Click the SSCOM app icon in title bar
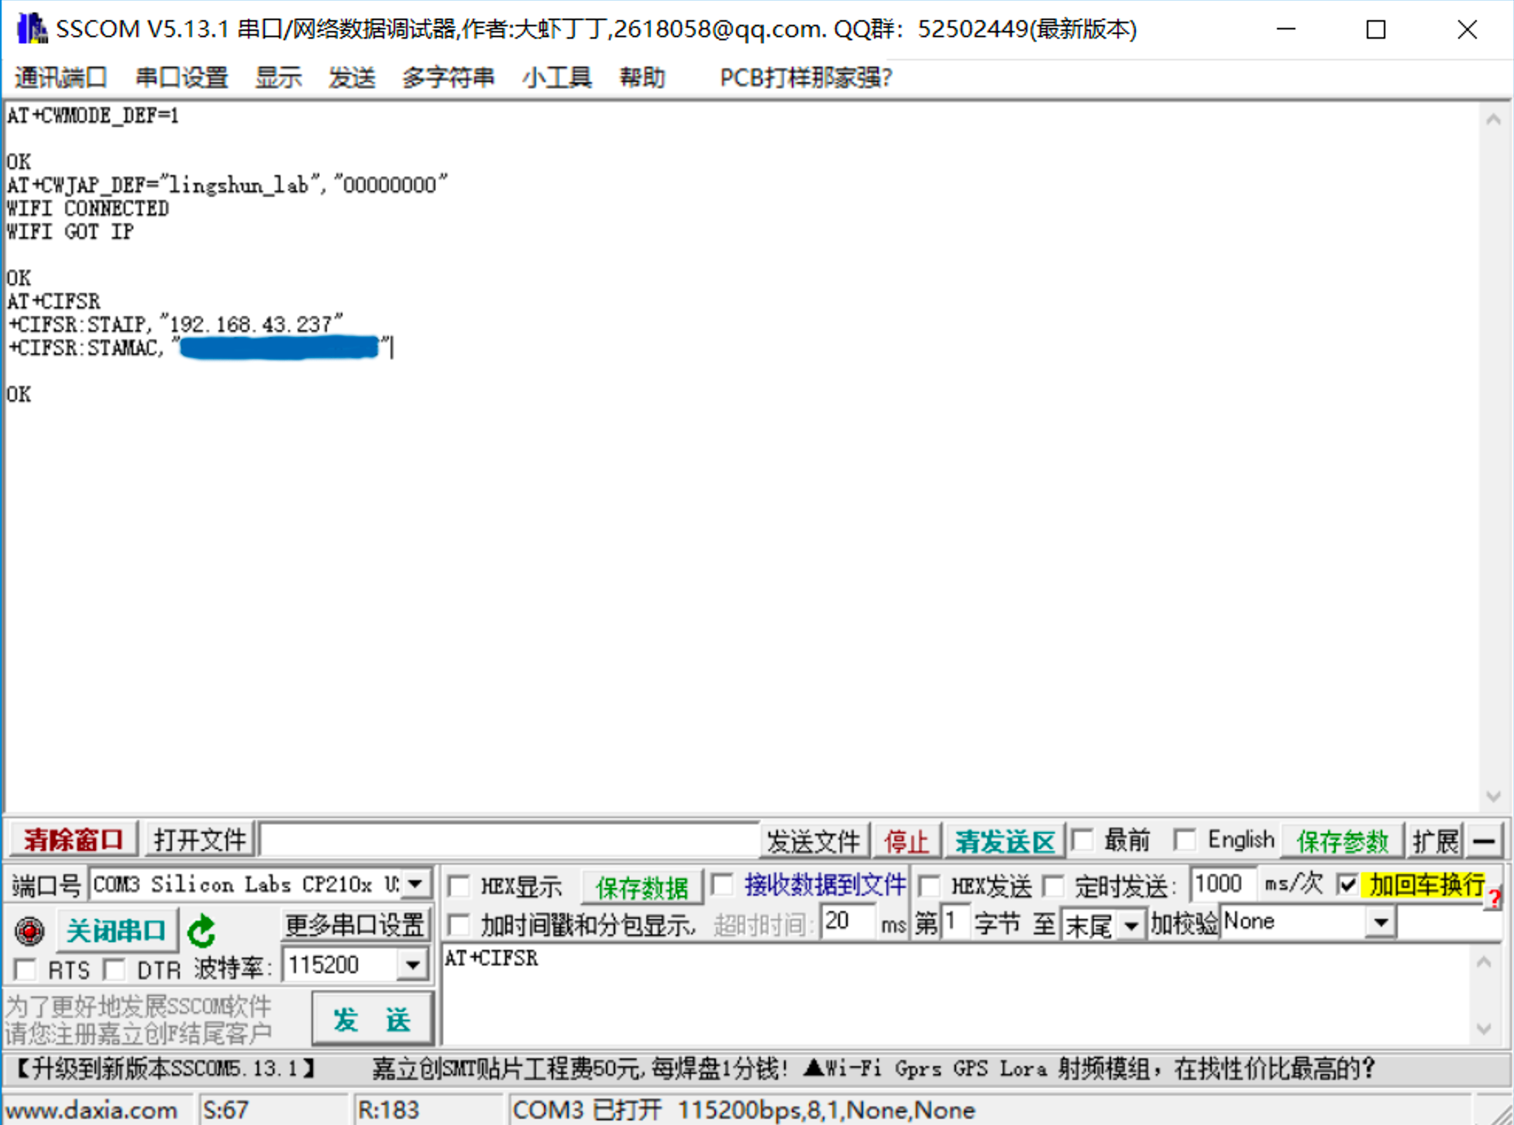 (x=31, y=29)
